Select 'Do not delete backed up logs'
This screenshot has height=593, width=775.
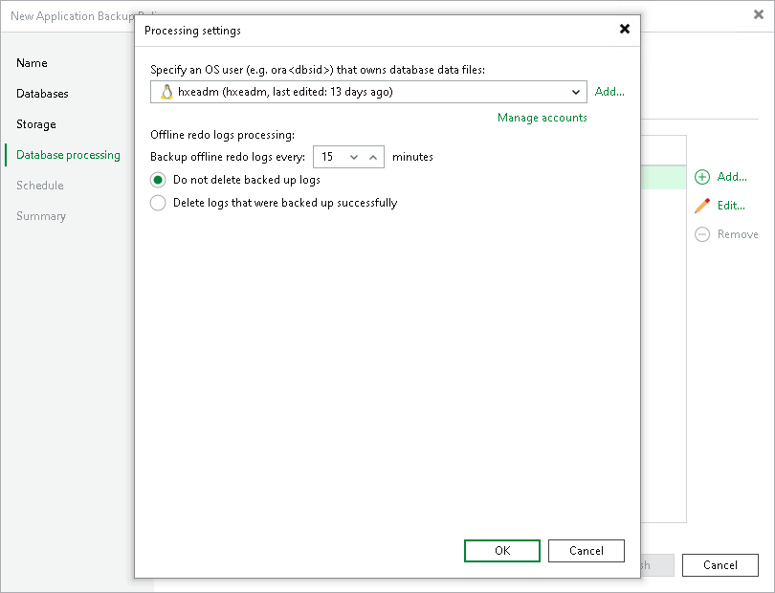click(157, 180)
